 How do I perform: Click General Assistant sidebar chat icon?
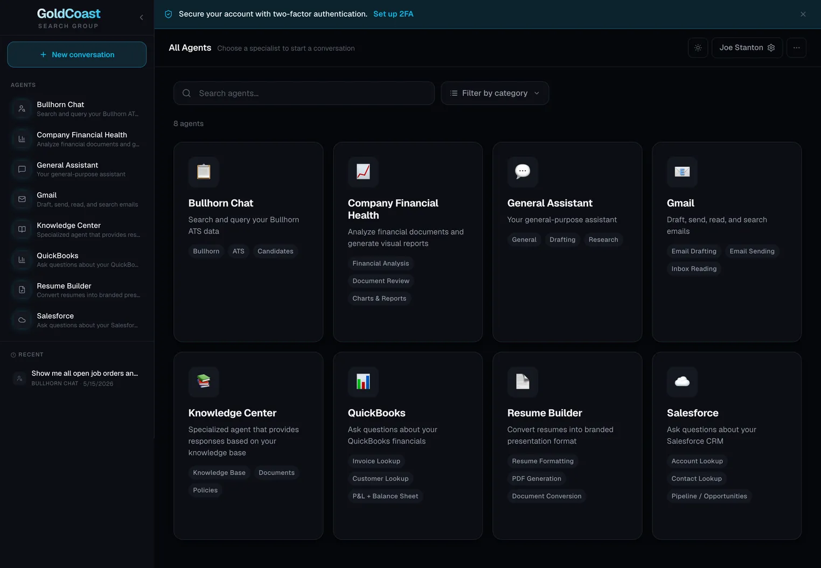[x=22, y=169]
